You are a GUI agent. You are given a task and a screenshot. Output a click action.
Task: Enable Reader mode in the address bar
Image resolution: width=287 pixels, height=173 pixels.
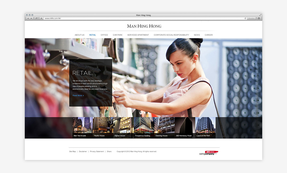(x=251, y=18)
